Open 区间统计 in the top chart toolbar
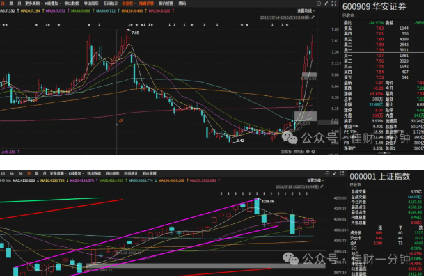The width and height of the screenshot is (426, 279). point(111,3)
